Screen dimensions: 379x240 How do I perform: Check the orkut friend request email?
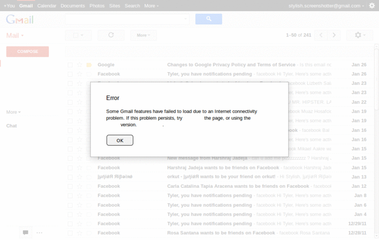(x=70, y=177)
